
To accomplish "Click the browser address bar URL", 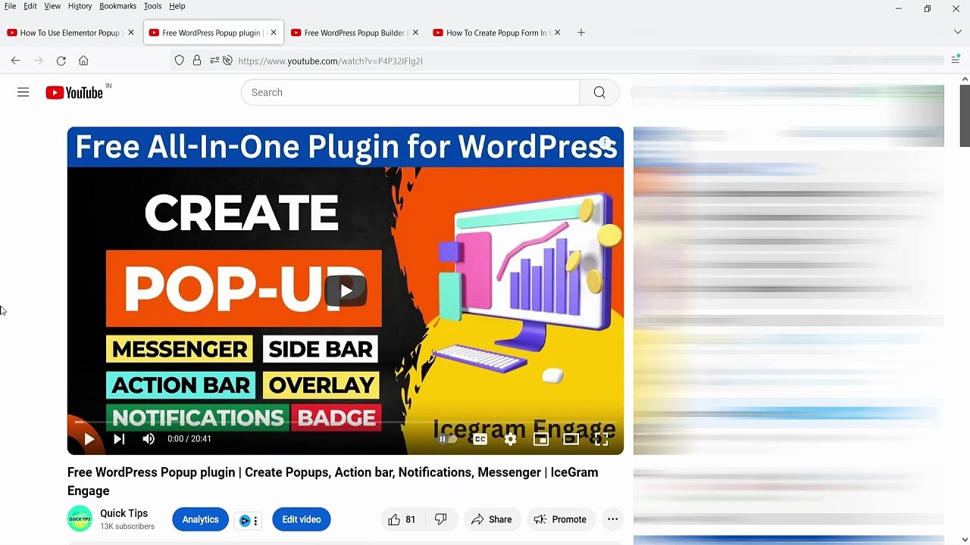I will pyautogui.click(x=330, y=61).
